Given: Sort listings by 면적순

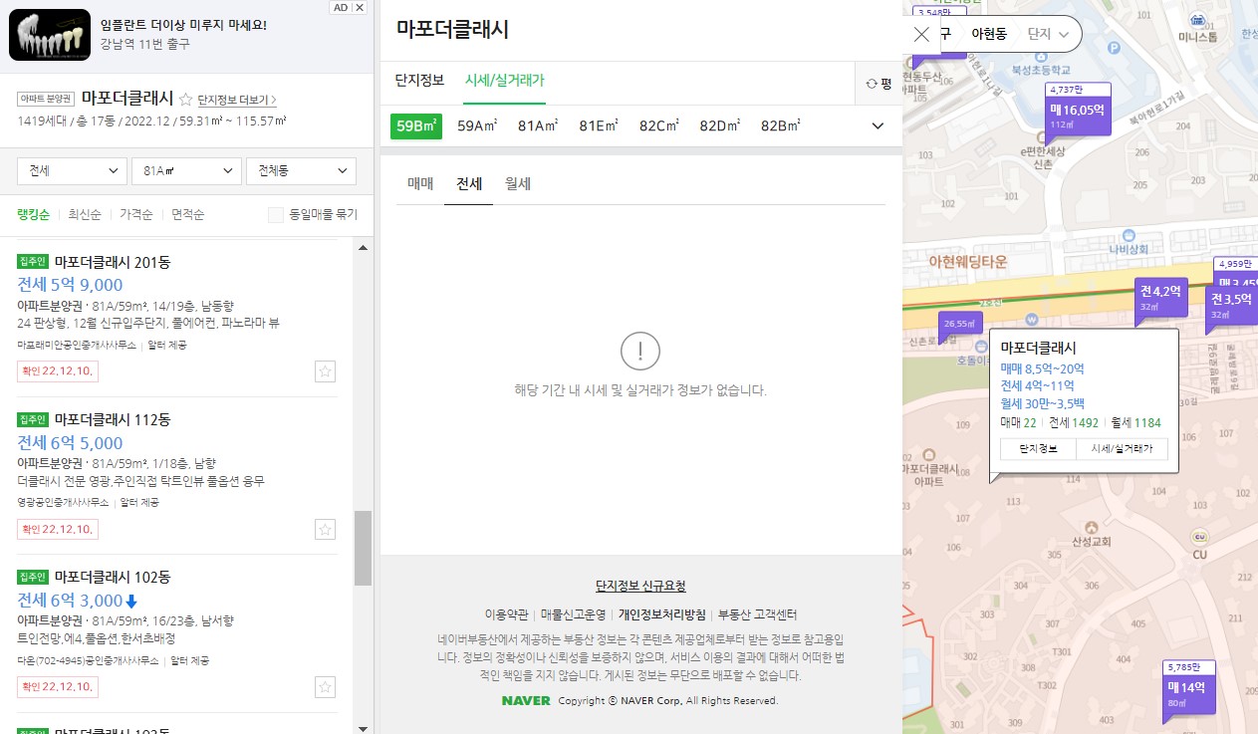Looking at the screenshot, I should (187, 214).
